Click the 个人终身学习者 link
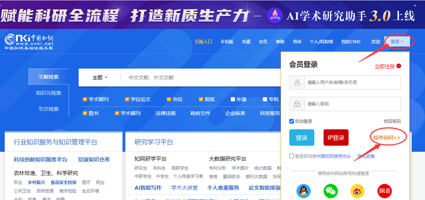This screenshot has height=200, width=425. tap(188, 176)
